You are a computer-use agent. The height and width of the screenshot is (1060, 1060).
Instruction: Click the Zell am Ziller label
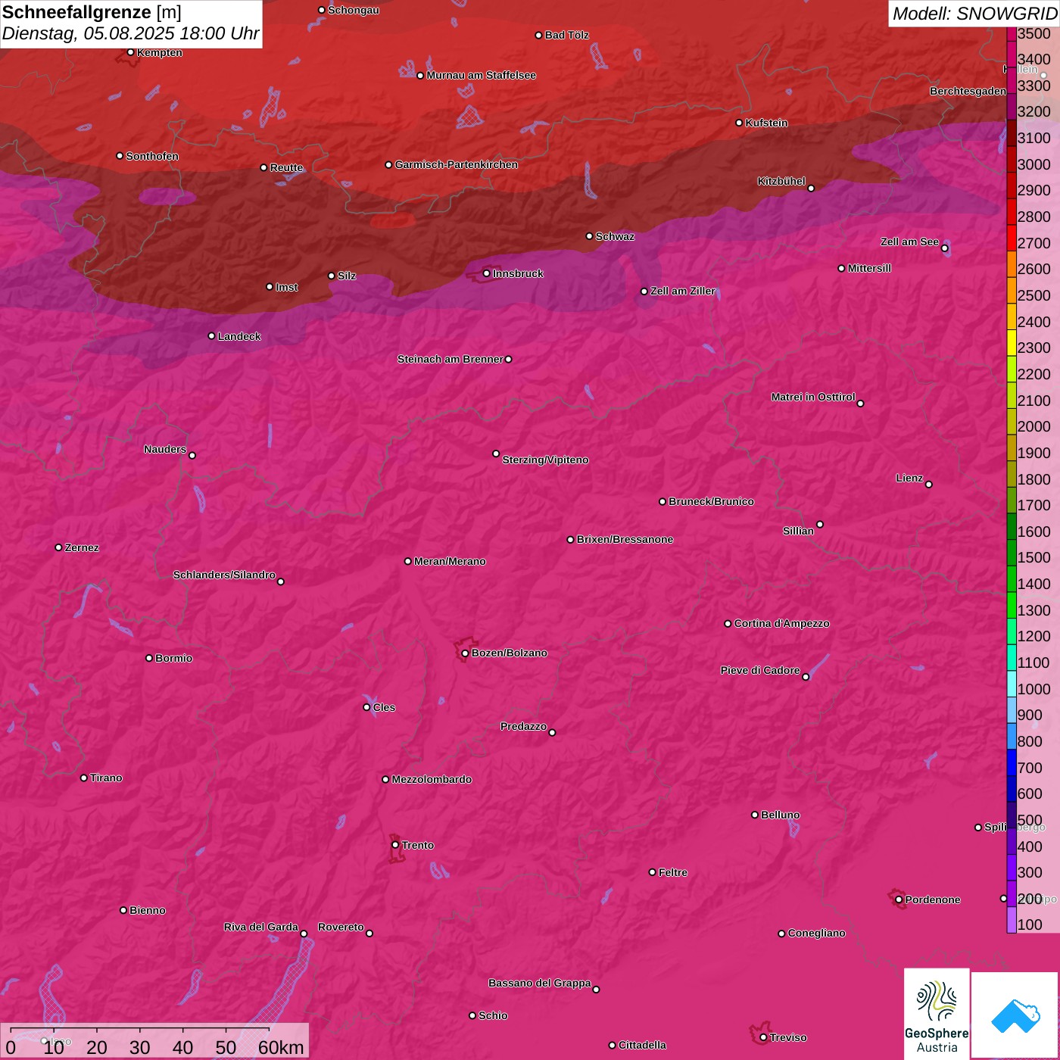pyautogui.click(x=683, y=291)
